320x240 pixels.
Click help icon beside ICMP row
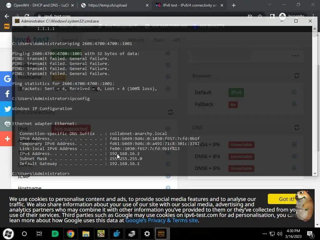[x=168, y=176]
